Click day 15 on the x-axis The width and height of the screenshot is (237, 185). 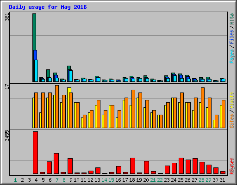[x=111, y=180]
